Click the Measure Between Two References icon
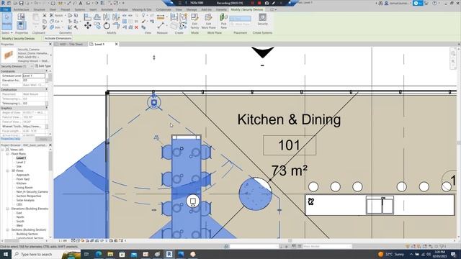This screenshot has width=461, height=259. click(161, 26)
